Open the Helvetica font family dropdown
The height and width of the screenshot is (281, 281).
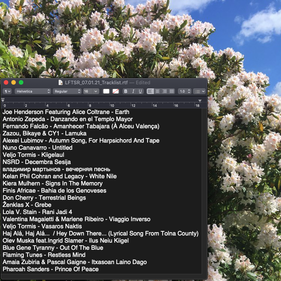(33, 91)
